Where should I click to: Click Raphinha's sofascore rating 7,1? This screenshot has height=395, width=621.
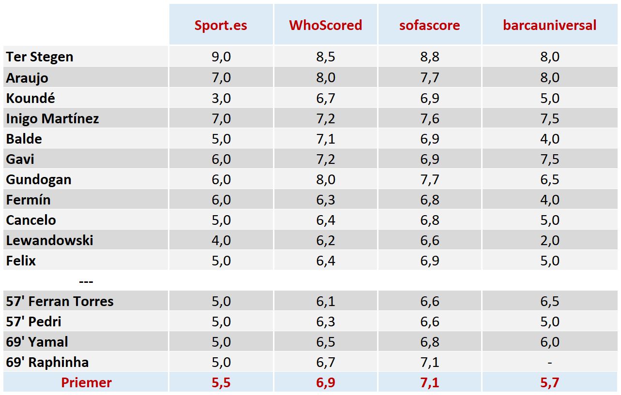(x=429, y=362)
